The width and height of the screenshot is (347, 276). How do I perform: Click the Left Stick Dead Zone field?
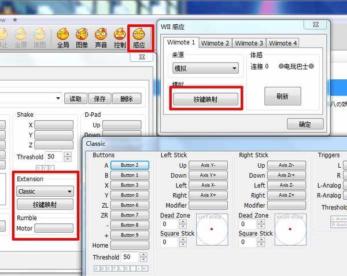(169, 224)
